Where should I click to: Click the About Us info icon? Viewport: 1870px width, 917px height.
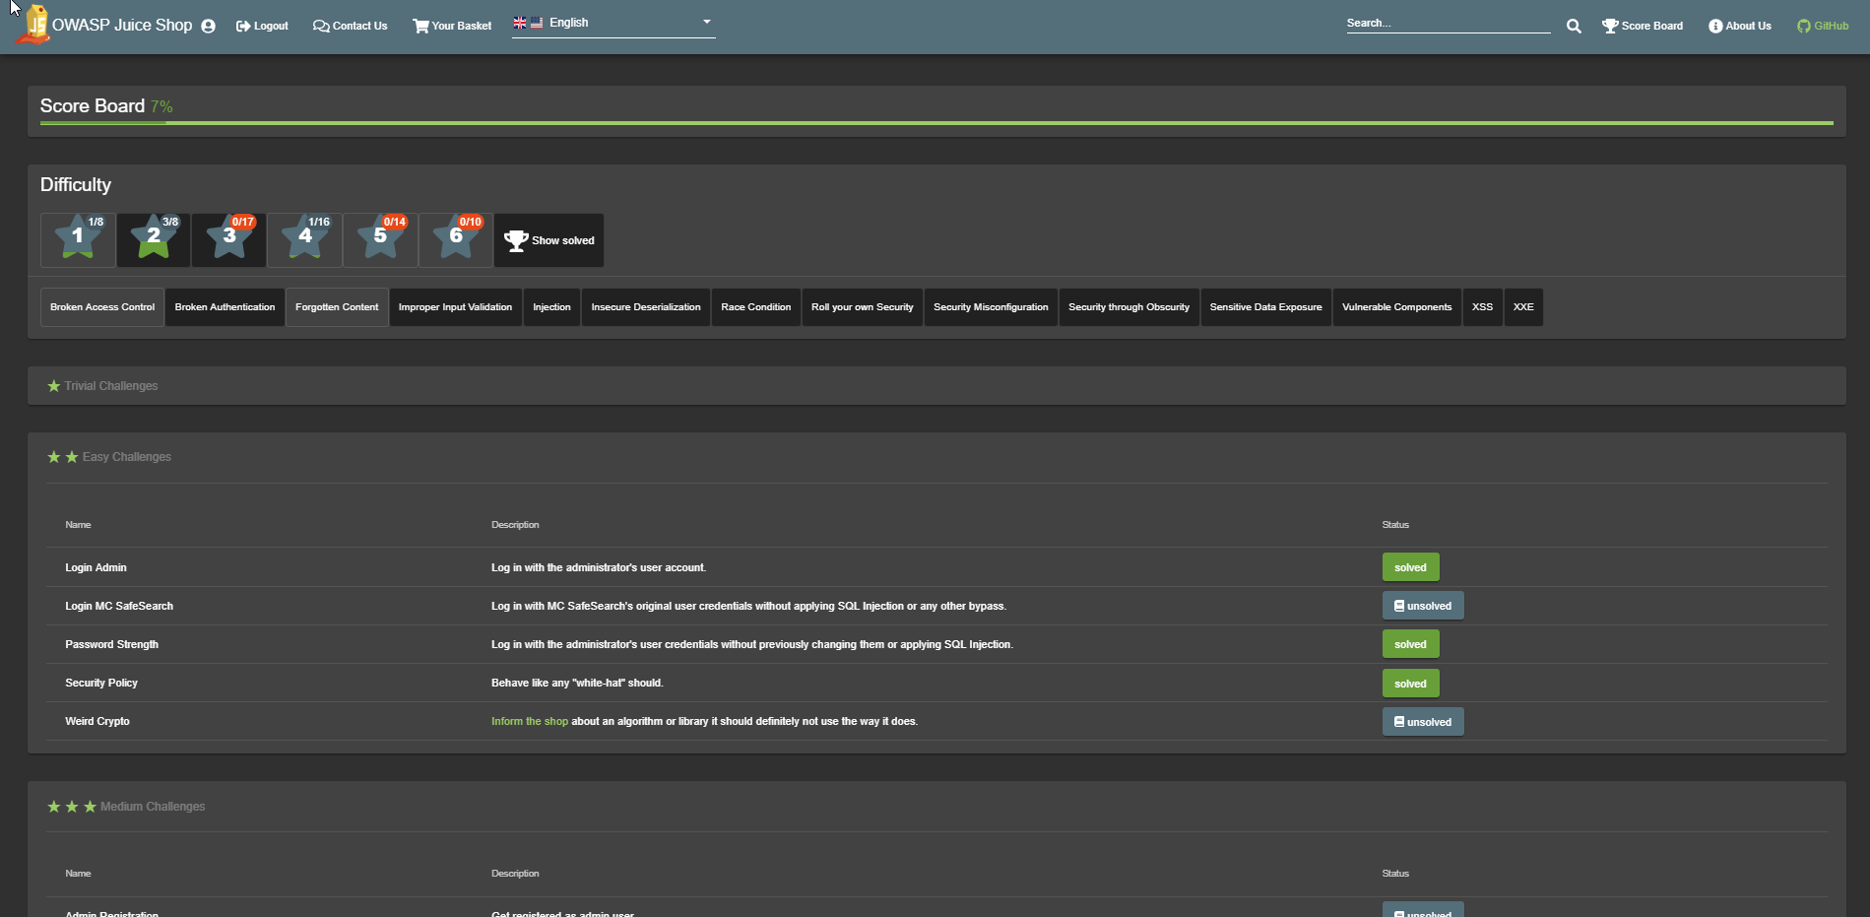click(1713, 27)
